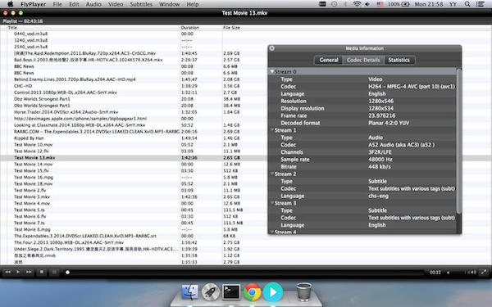Click the menu bar volume icon
The image size is (492, 307).
(367, 4)
